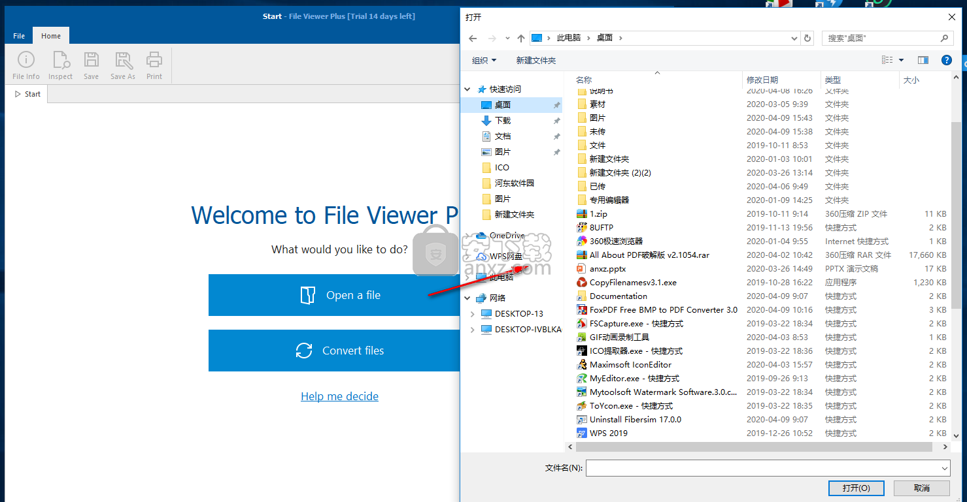967x502 pixels.
Task: Click the Convert files button
Action: pos(335,351)
